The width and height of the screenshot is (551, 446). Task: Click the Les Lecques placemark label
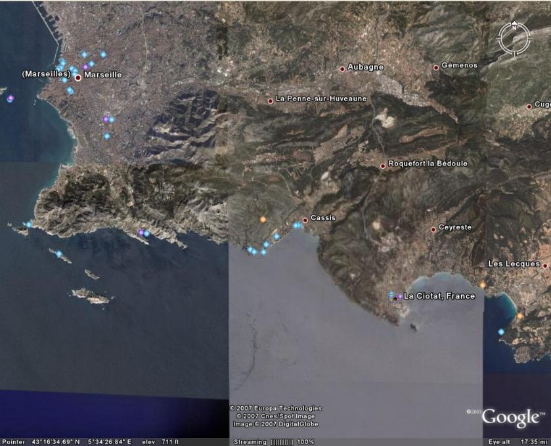coord(514,264)
